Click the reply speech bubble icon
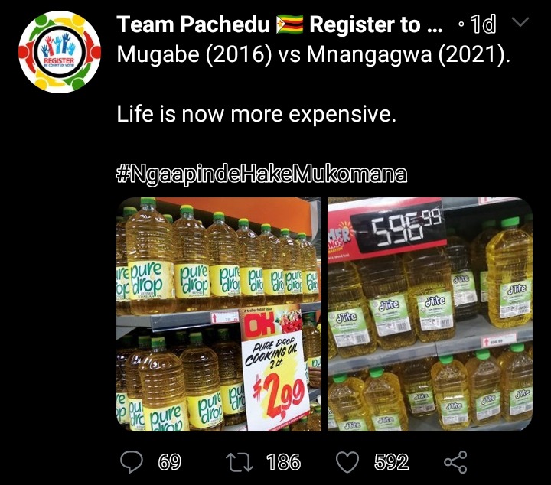Viewport: 551px width, 485px height. pos(132,462)
